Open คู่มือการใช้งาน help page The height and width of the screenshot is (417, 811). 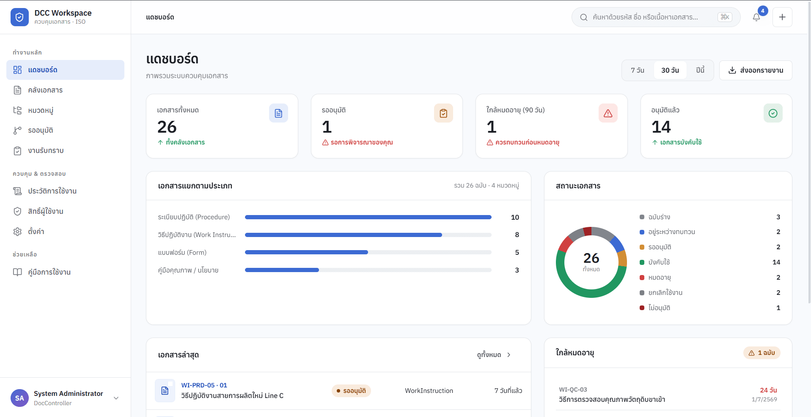65,272
